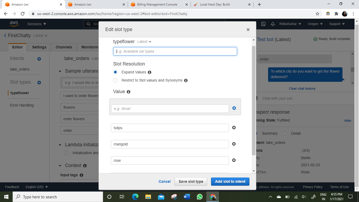This screenshot has height=202, width=359.
Task: Remove the tulips slot value
Action: (x=234, y=128)
